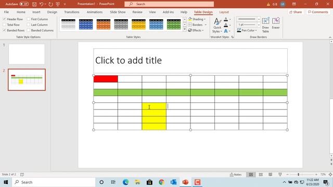Open File Explorer from taskbar
Screen dimensions: 333x187
coord(137,182)
